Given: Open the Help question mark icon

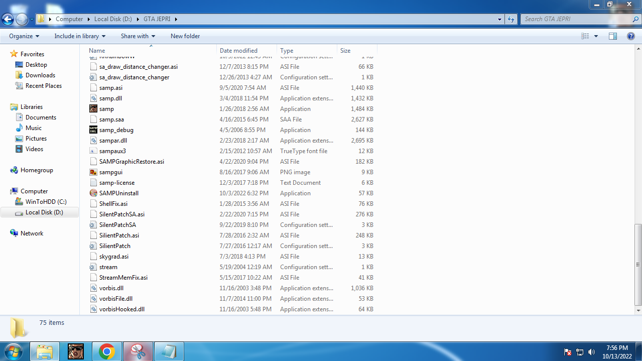Looking at the screenshot, I should [631, 36].
